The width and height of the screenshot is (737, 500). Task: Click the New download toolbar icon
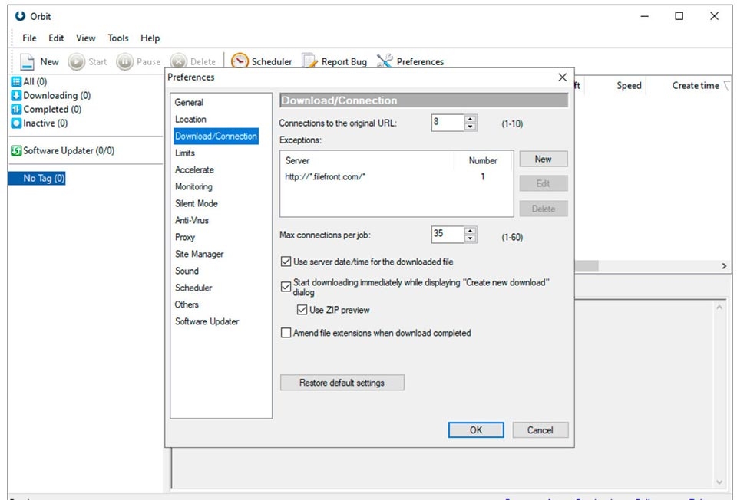tap(28, 61)
